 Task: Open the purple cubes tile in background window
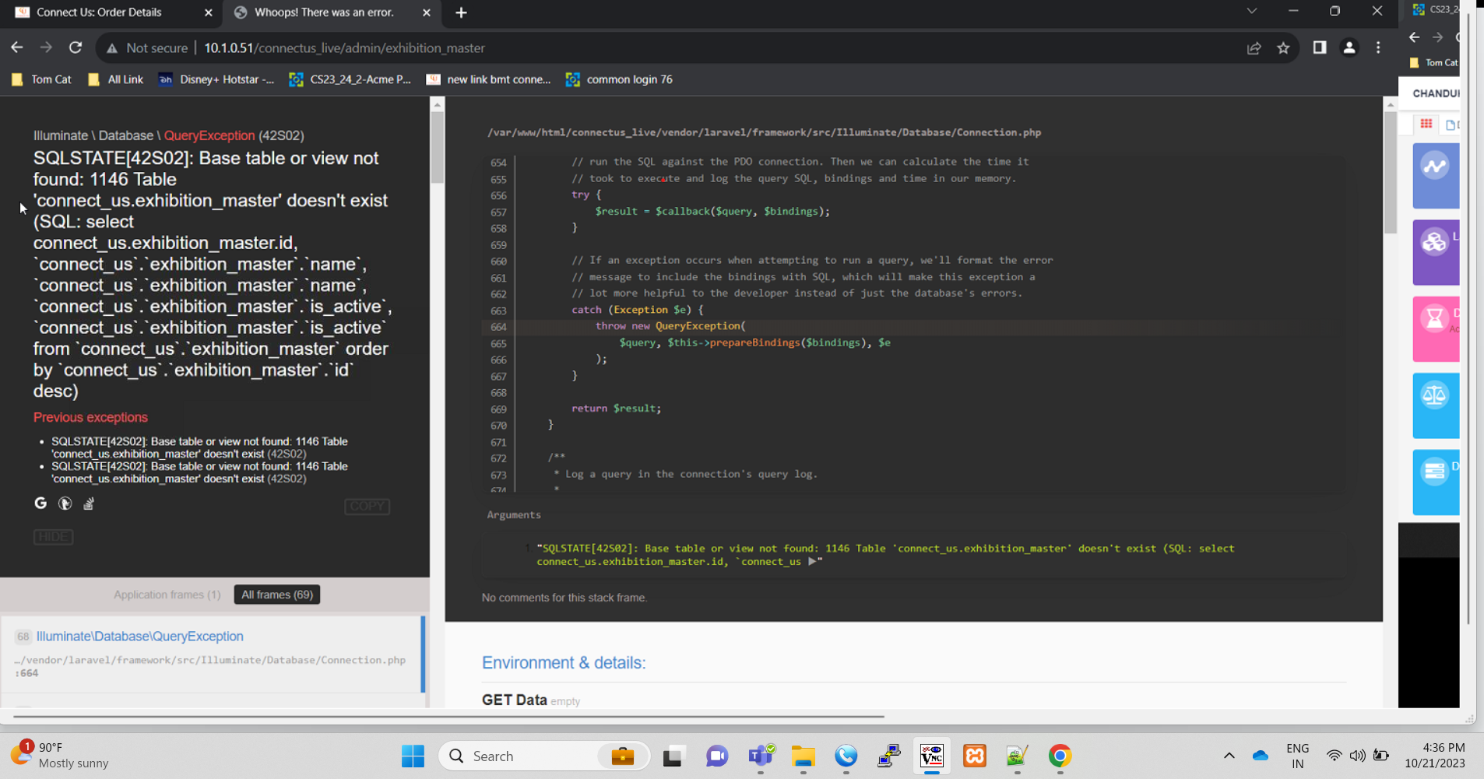click(x=1436, y=253)
